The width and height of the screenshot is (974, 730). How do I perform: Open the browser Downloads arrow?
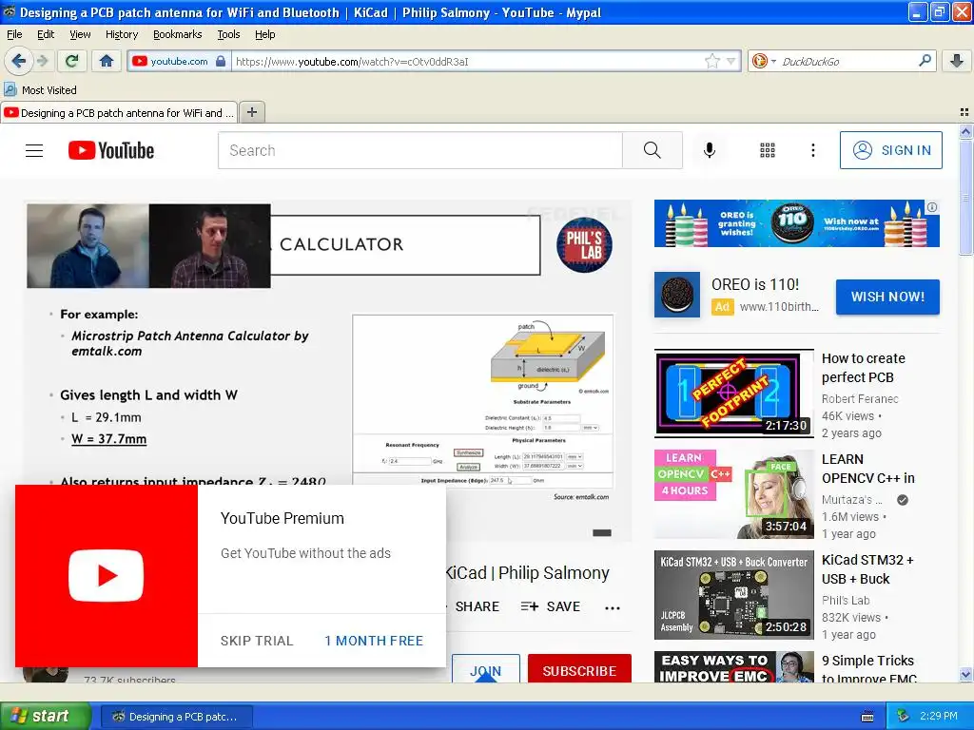(957, 61)
